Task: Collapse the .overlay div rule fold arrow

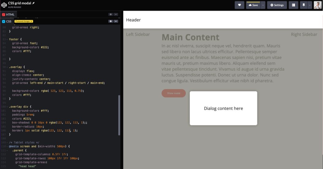Action: coord(7,107)
